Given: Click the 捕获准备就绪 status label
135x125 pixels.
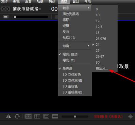Looking at the screenshot, I should 27,9.
